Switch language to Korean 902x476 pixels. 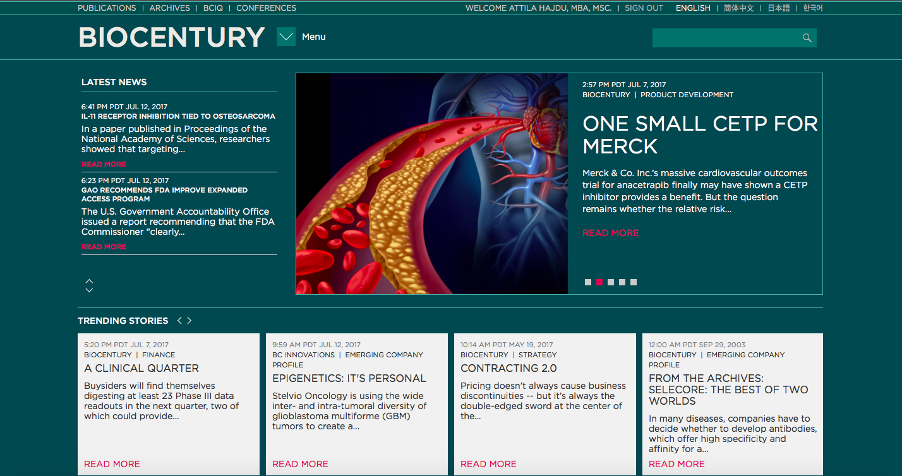[x=813, y=8]
